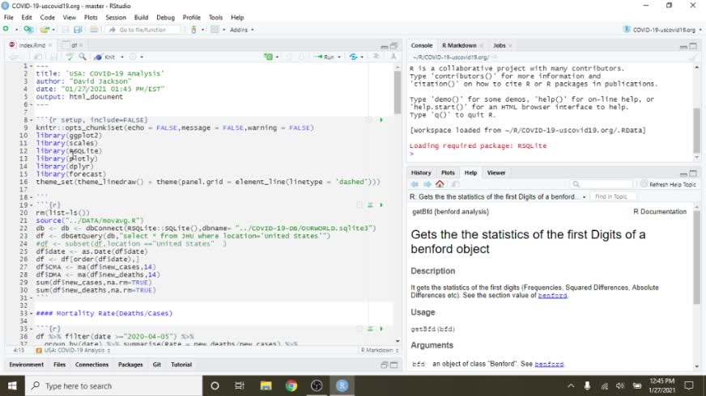The width and height of the screenshot is (706, 396).
Task: Minimize the source editor pane
Action: 384,46
